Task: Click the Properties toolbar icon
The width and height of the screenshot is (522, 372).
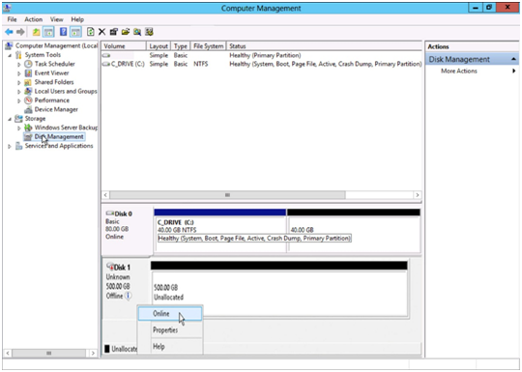Action: tap(113, 32)
